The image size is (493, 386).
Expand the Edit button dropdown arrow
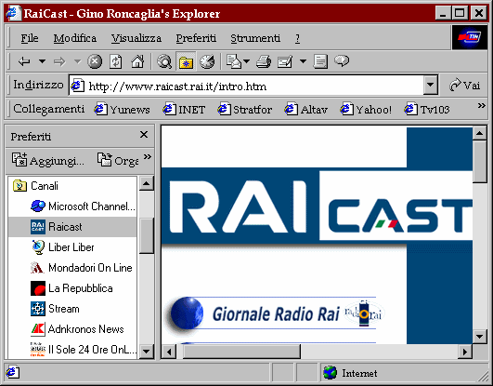click(303, 61)
